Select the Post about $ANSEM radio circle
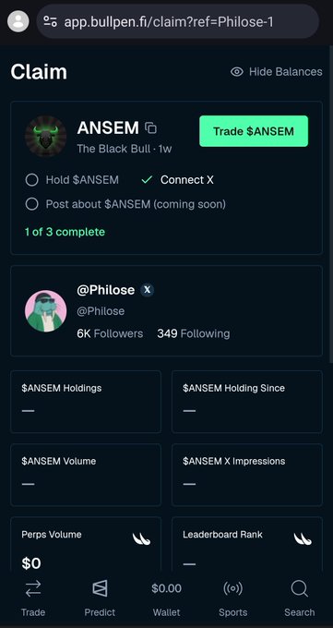This screenshot has width=333, height=628. tap(31, 204)
